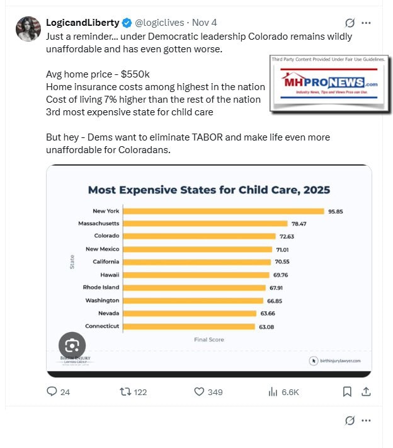Like the post with 349 likes
Screen dimensions: 393x448
point(199,391)
